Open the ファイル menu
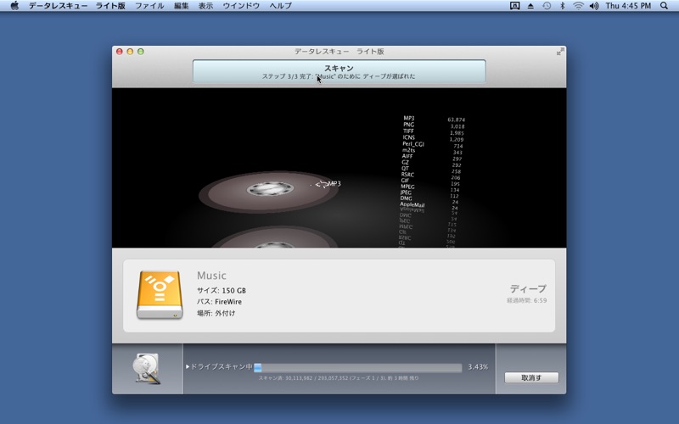This screenshot has height=424, width=679. 149,6
